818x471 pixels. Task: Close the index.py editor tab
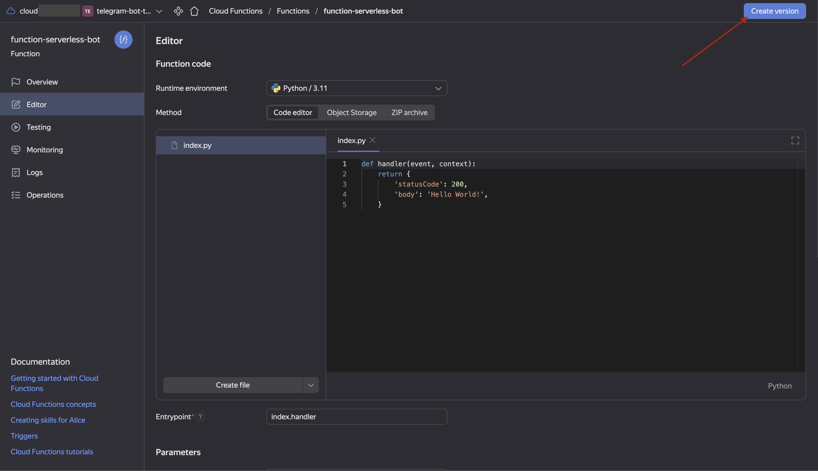click(x=372, y=140)
